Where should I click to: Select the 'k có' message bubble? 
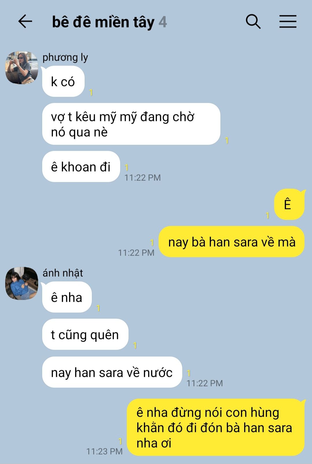tap(63, 81)
